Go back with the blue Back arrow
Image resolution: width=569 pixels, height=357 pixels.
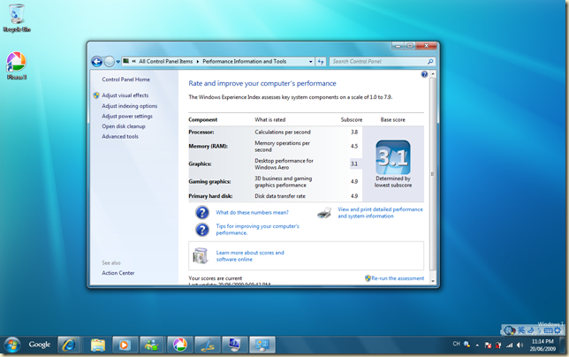pos(97,62)
